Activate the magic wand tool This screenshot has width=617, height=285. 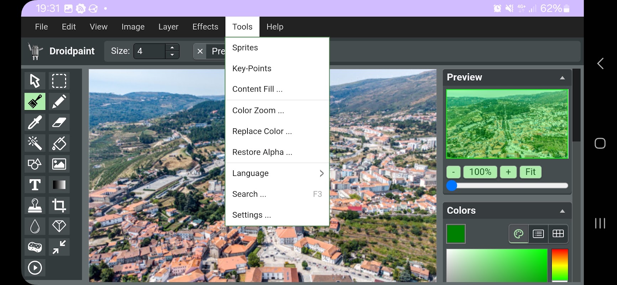click(x=35, y=143)
